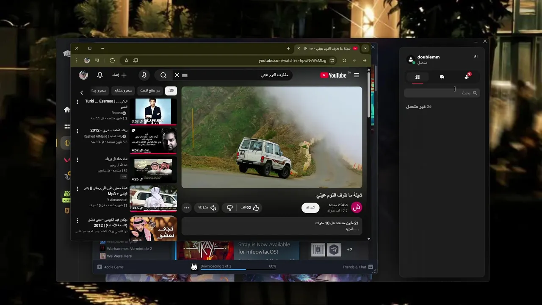The height and width of the screenshot is (305, 542).
Task: Reload the browser page
Action: 344,61
